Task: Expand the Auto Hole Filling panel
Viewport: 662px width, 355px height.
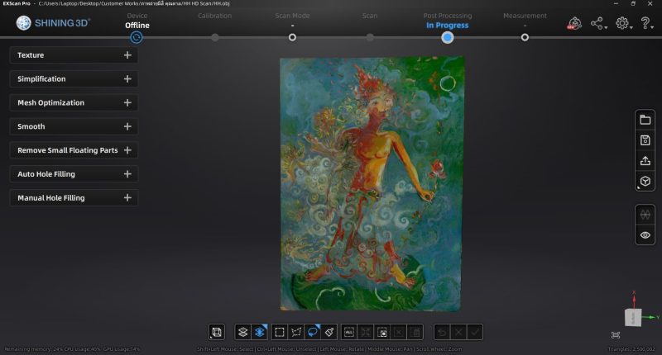Action: (127, 174)
